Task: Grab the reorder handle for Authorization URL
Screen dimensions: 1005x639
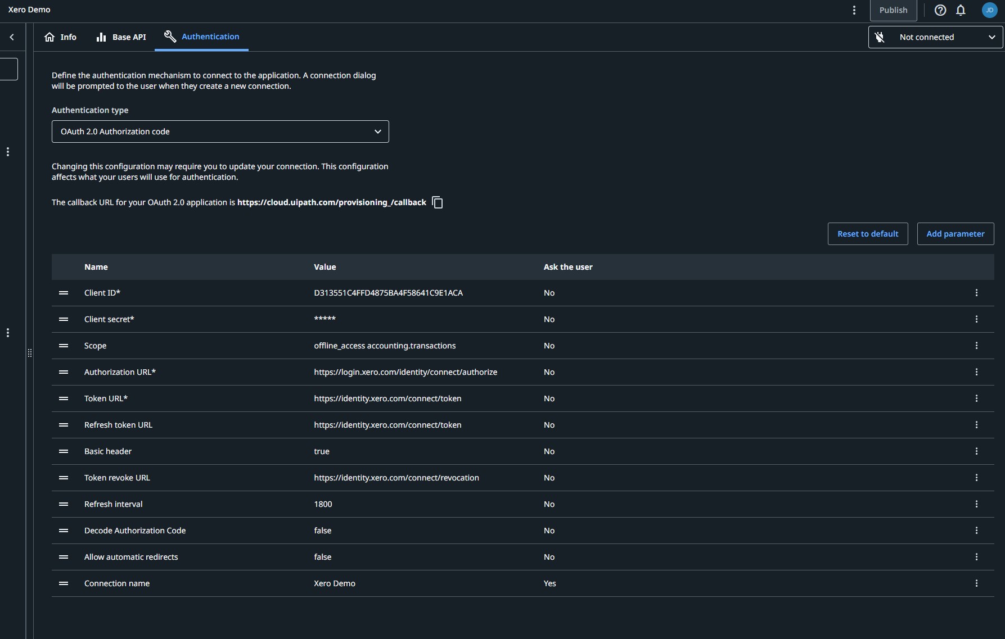Action: tap(64, 372)
